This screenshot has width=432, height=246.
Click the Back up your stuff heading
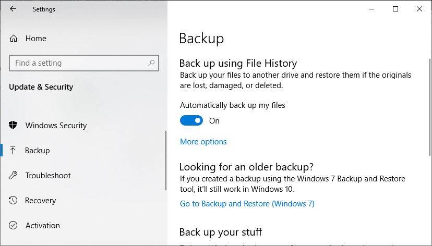220,232
